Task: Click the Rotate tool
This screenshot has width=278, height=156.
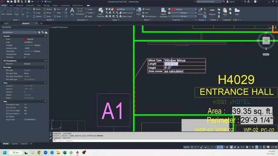Action: 48,9
